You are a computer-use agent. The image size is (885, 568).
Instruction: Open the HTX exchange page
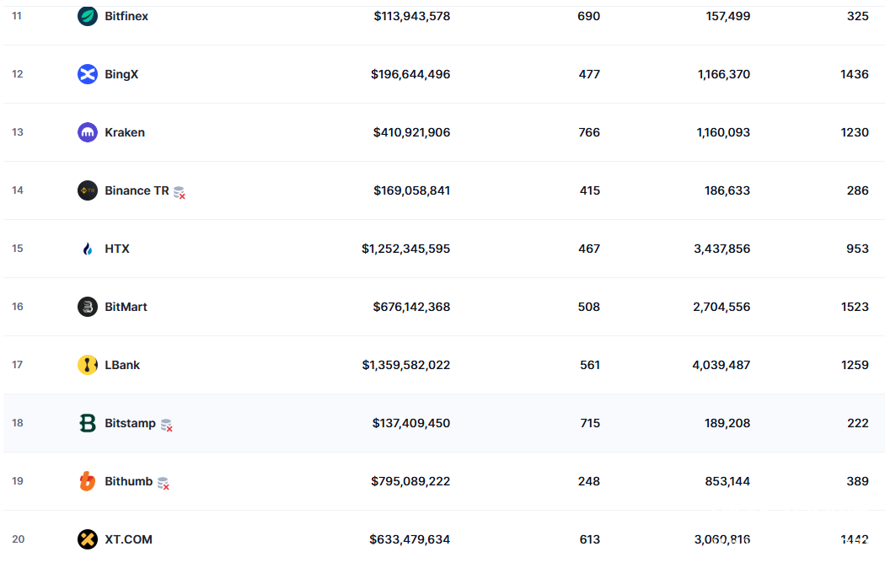click(117, 249)
